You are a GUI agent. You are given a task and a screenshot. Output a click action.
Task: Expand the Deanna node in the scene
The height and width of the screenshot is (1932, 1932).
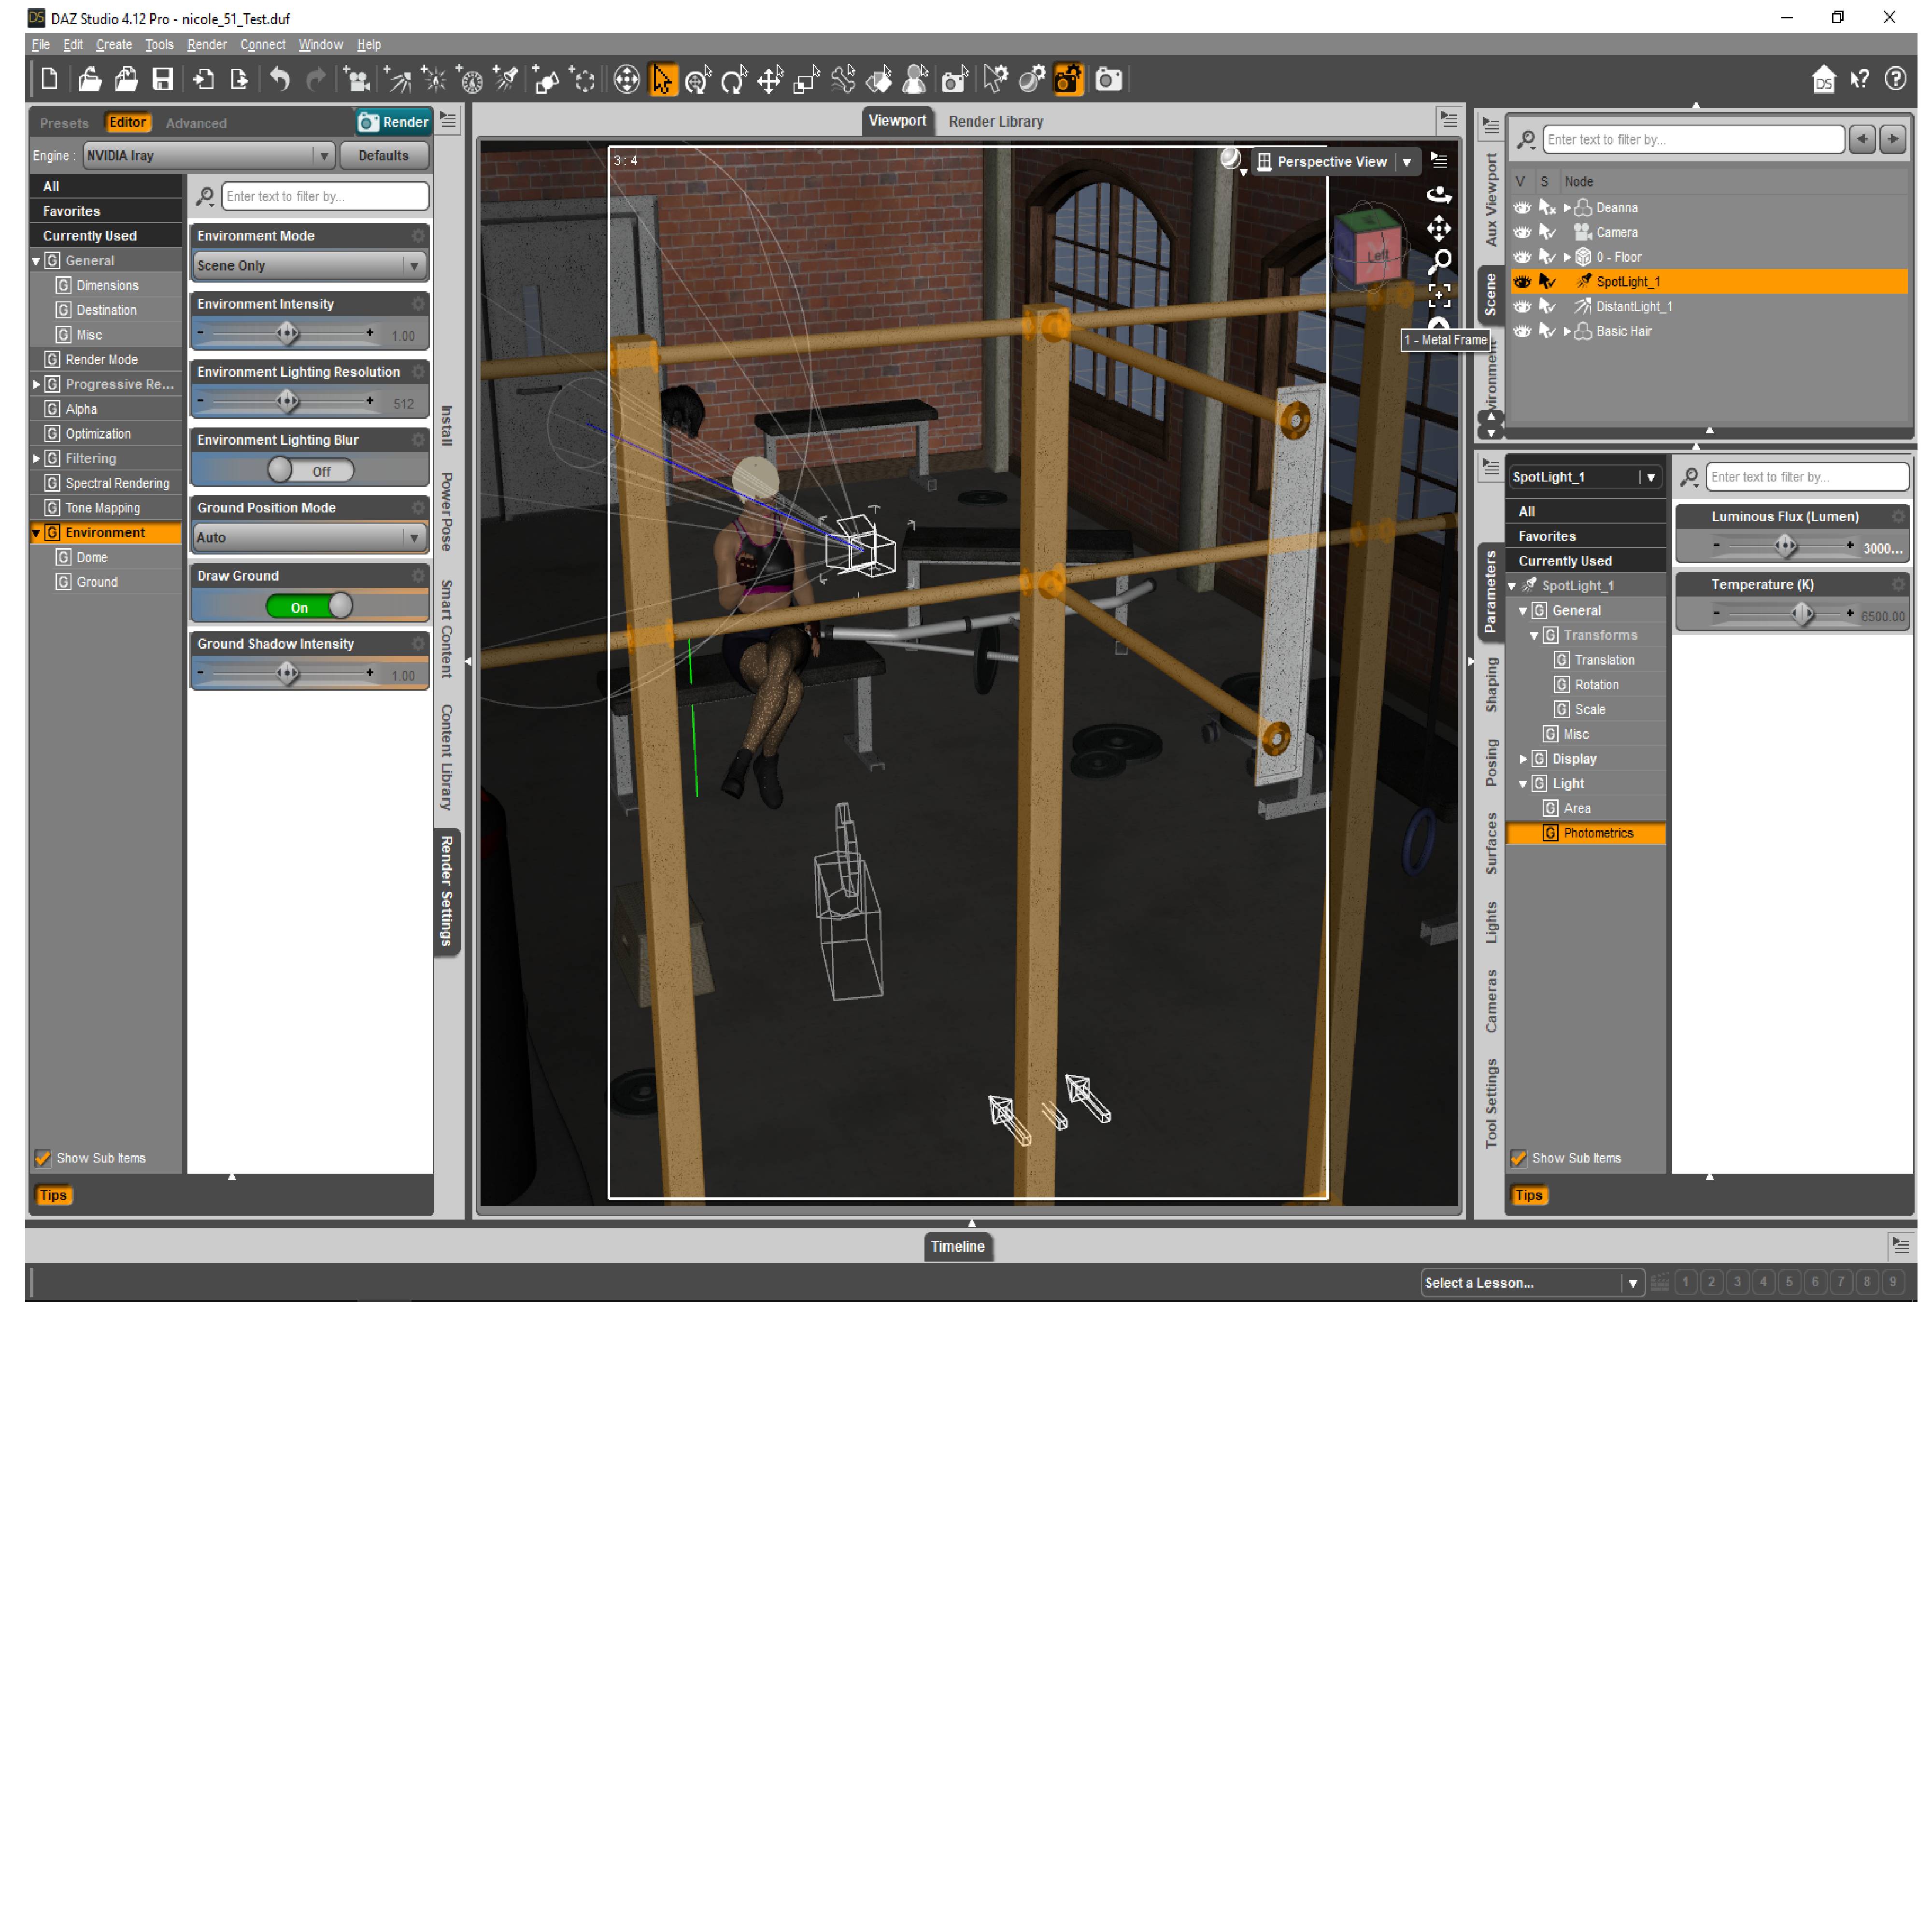pyautogui.click(x=1567, y=208)
